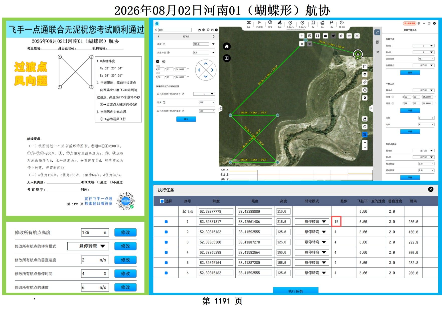
Task: Open the map layers icon
Action: (365, 74)
